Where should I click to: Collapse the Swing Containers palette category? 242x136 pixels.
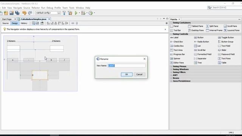click(171, 23)
